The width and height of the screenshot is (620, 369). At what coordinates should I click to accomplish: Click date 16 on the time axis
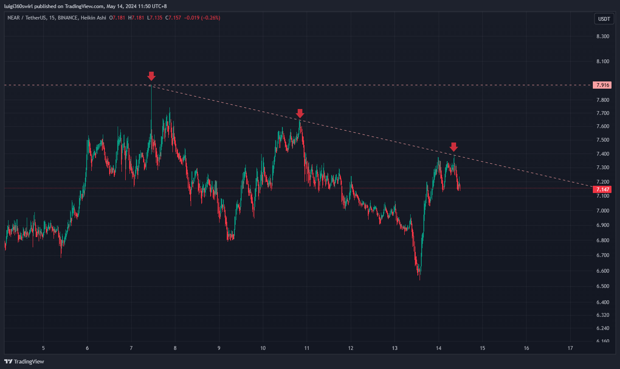[527, 348]
